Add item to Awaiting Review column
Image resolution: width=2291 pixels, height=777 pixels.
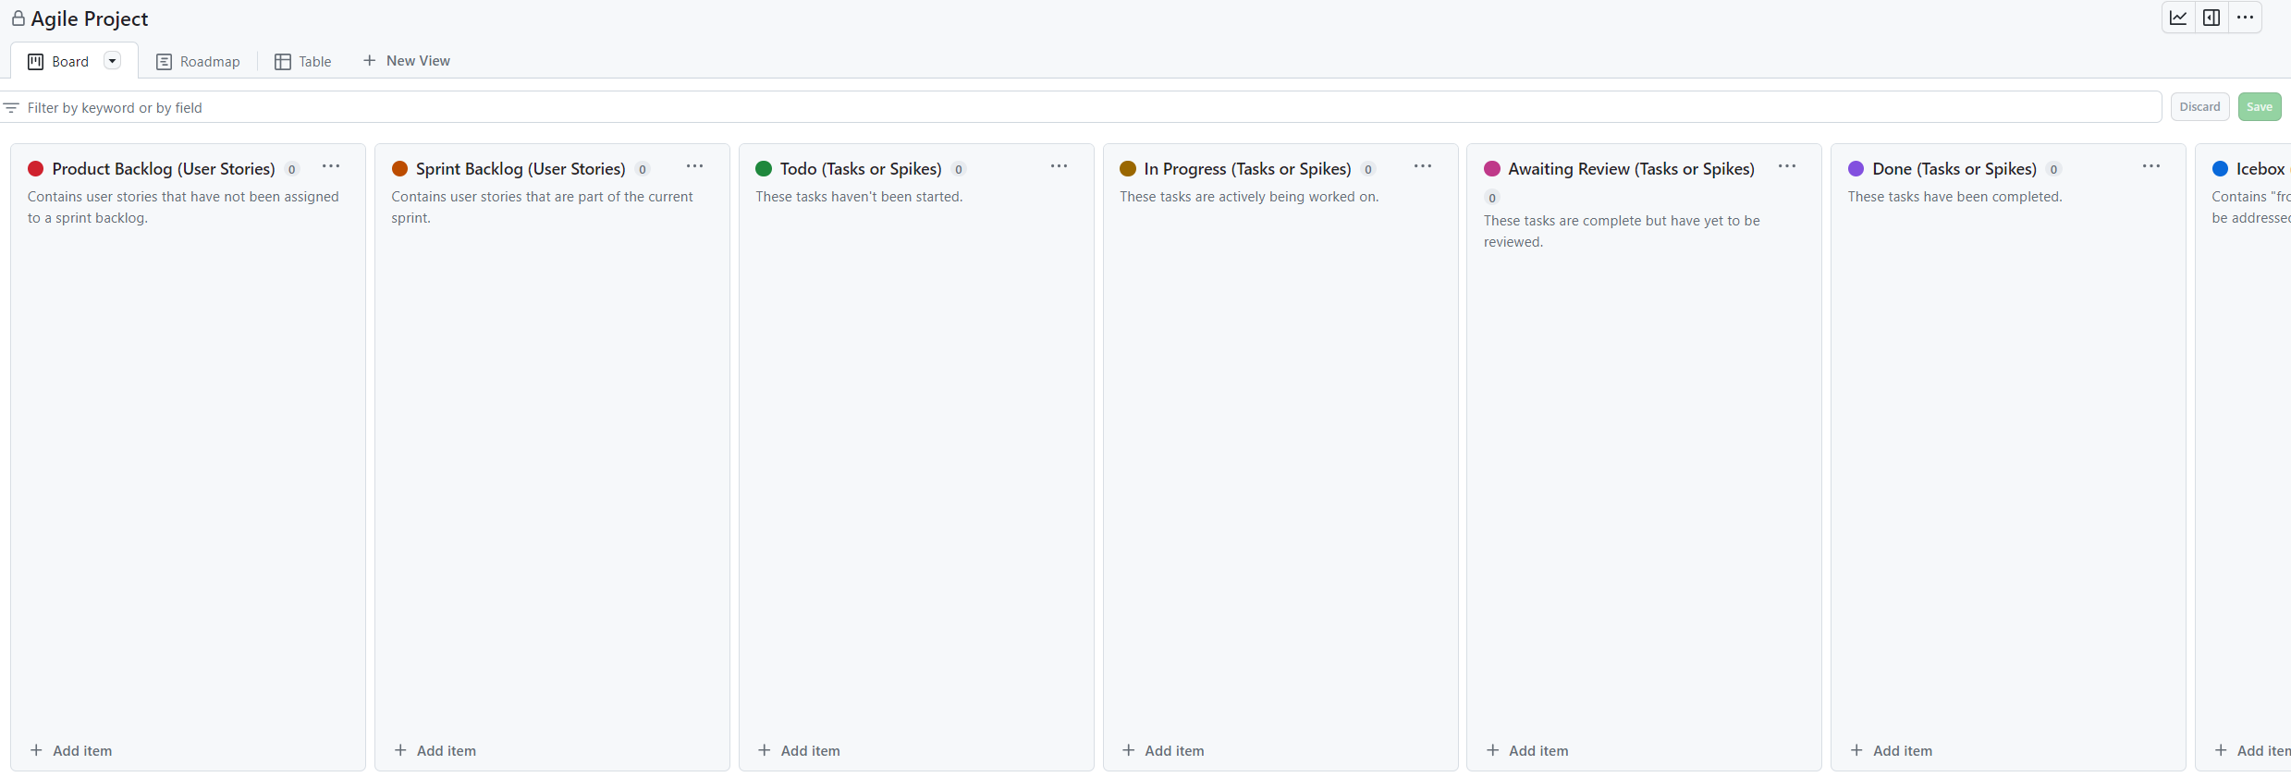pyautogui.click(x=1528, y=750)
